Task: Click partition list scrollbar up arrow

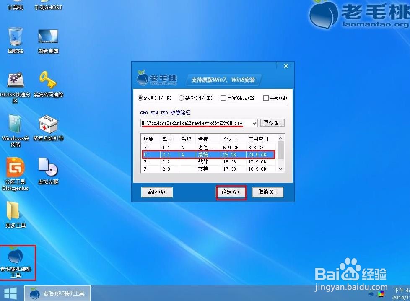Action: pos(280,138)
